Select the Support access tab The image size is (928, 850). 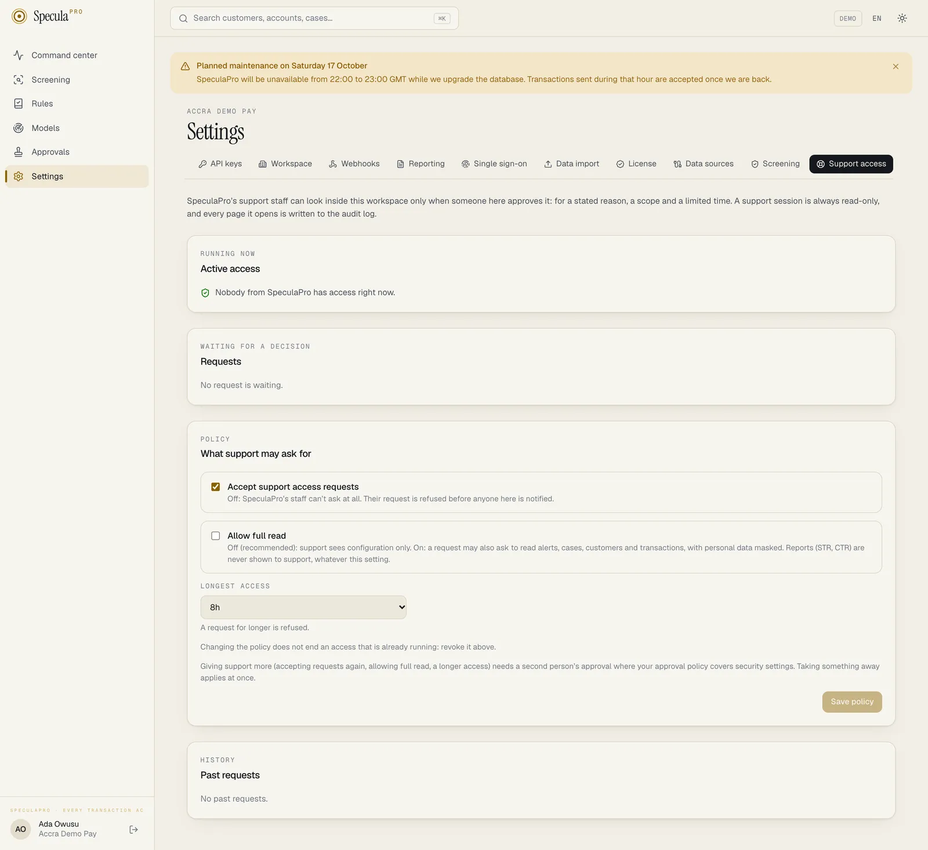[851, 164]
